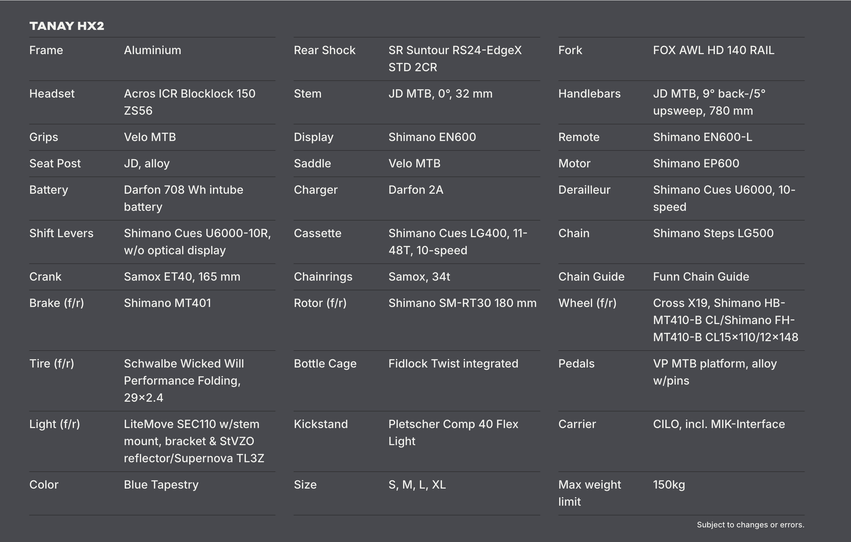This screenshot has width=851, height=542.
Task: Click Samox ET40 crank value
Action: pos(182,277)
